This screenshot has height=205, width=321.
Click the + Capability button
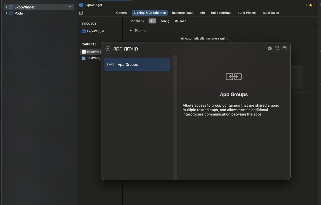135,21
